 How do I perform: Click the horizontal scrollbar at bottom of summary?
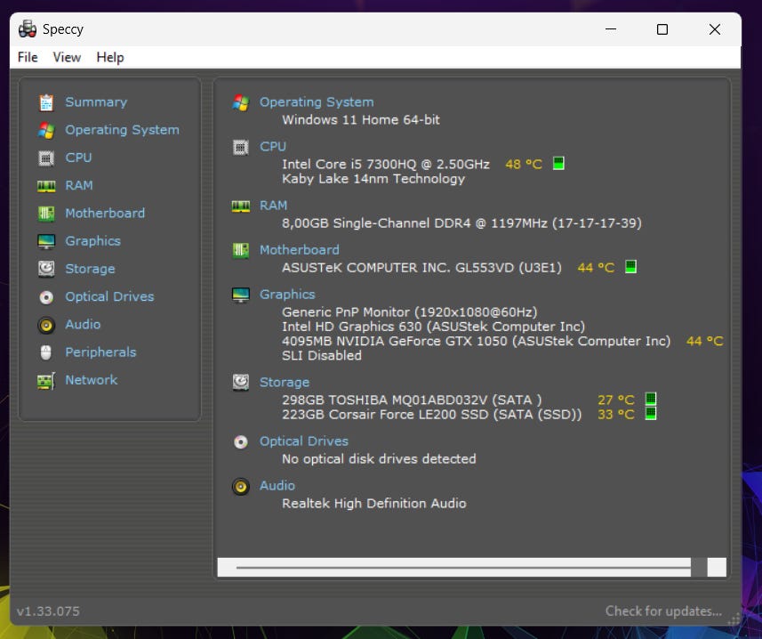coord(472,568)
